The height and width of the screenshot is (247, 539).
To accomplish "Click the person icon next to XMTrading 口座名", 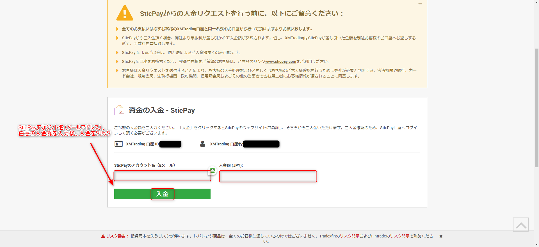I will [202, 144].
